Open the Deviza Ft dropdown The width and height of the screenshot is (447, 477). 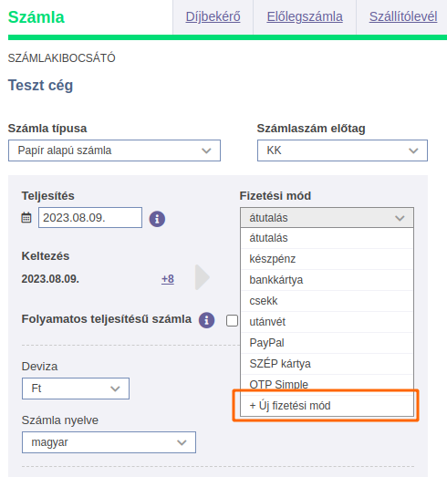click(x=76, y=389)
